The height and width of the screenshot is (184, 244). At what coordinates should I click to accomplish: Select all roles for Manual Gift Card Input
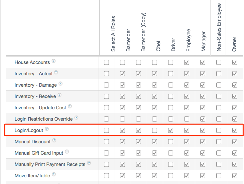[106, 153]
